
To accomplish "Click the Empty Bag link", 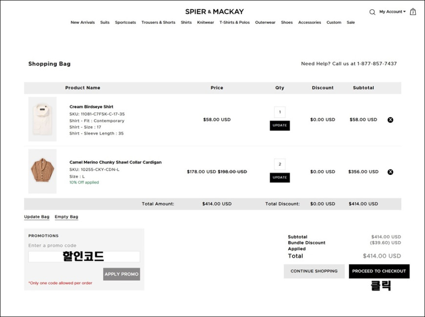I will coord(66,217).
